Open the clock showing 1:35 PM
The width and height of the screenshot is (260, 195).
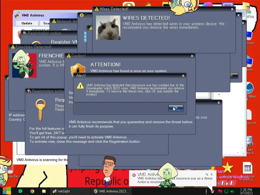coord(246,191)
